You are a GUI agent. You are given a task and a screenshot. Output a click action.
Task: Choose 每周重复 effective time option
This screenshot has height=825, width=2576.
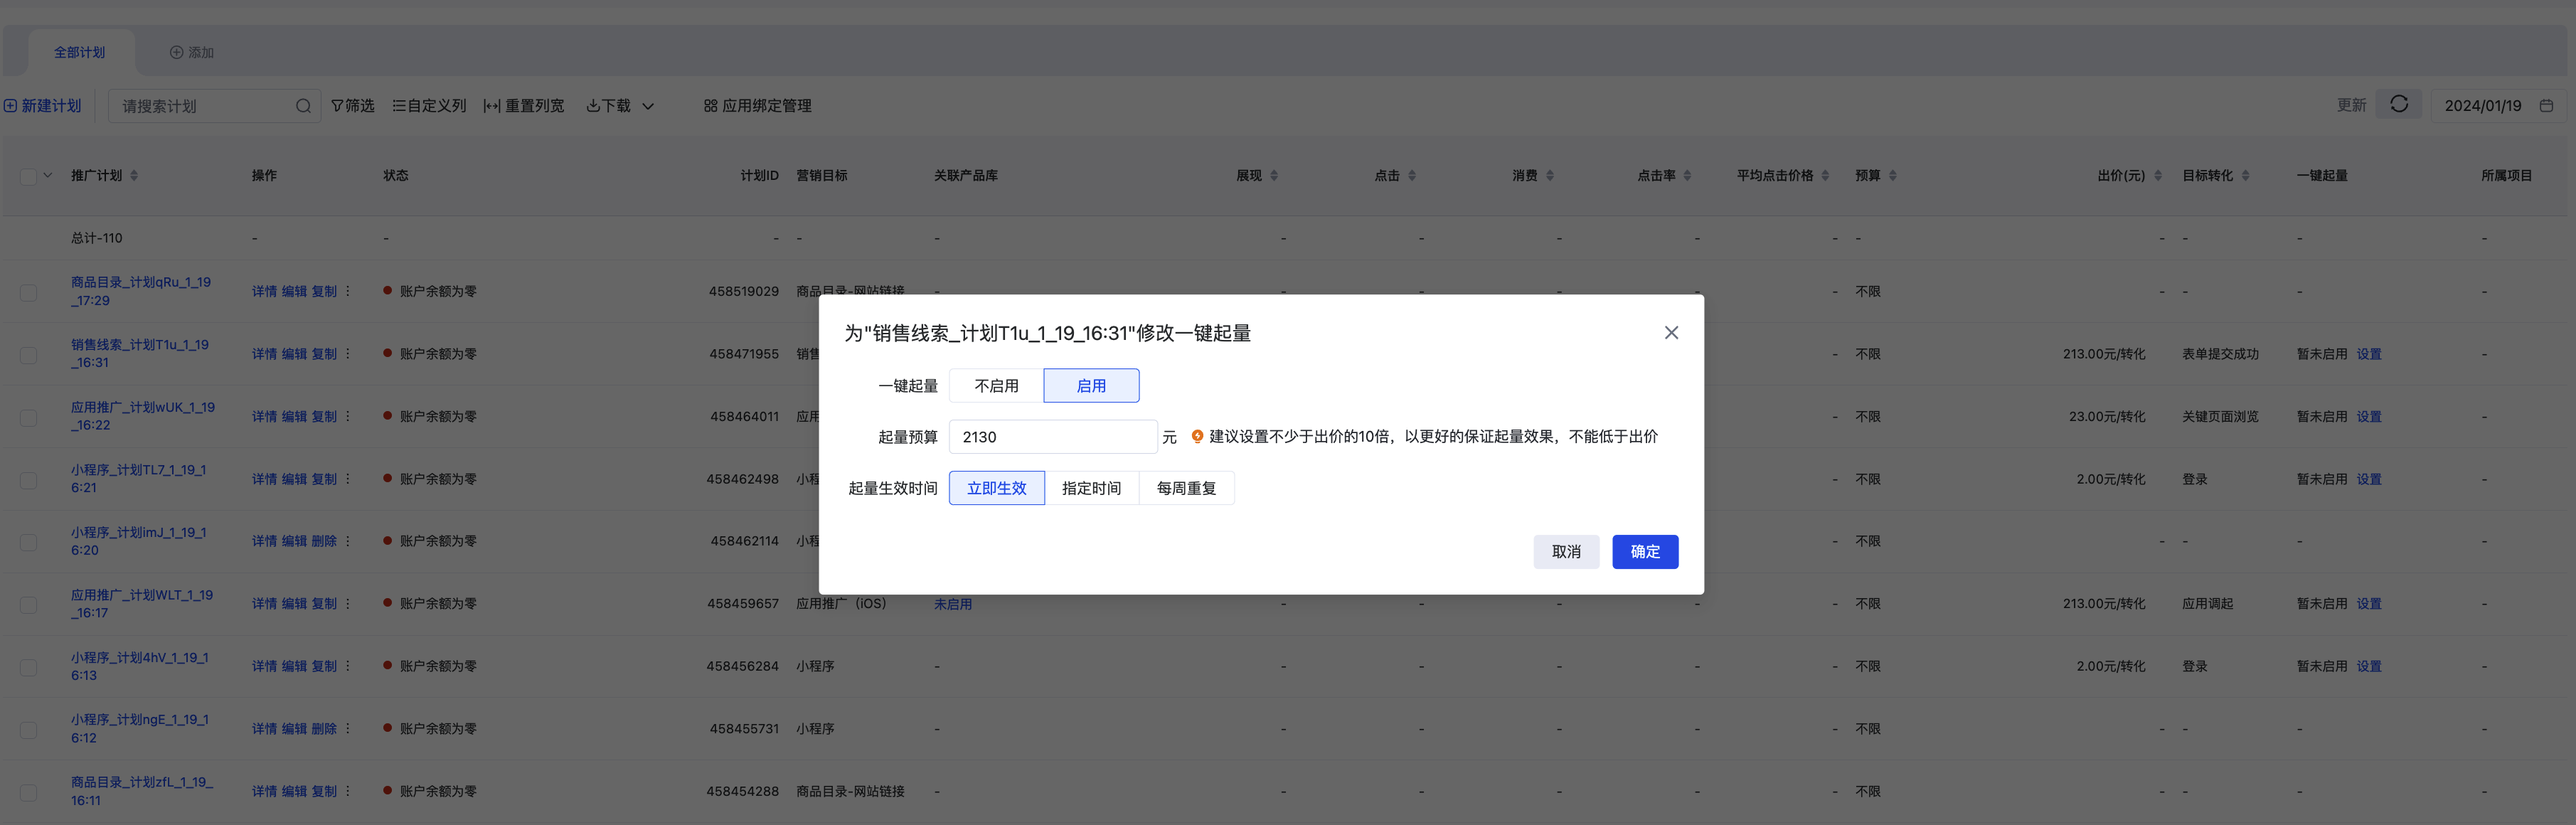tap(1186, 488)
